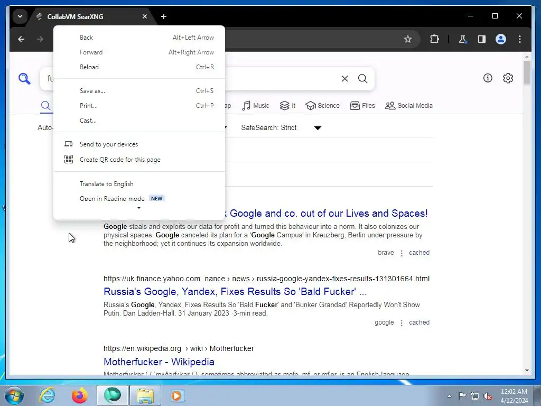The width and height of the screenshot is (541, 406).
Task: Show hidden tray icons arrow
Action: pos(449,396)
